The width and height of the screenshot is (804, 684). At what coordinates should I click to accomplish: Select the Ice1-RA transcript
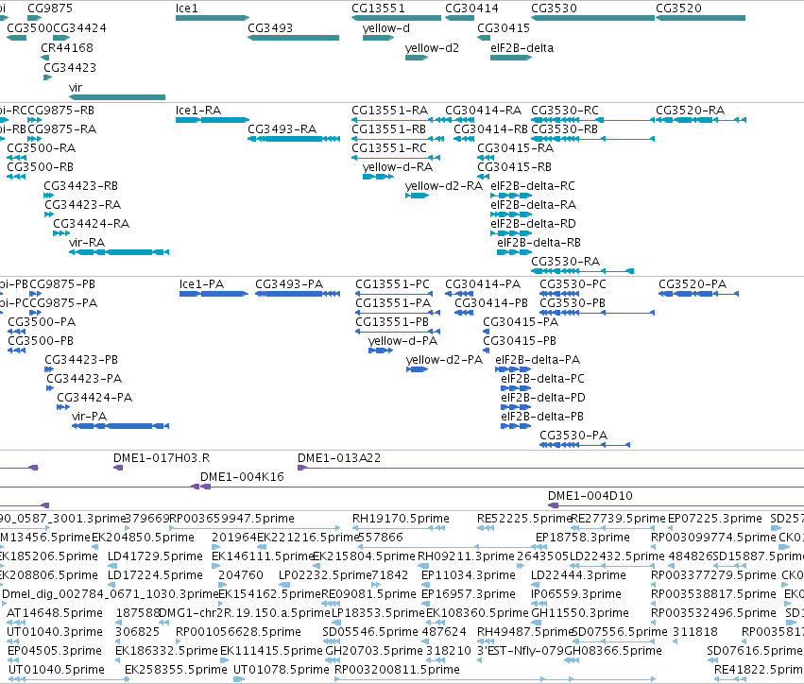coord(213,120)
